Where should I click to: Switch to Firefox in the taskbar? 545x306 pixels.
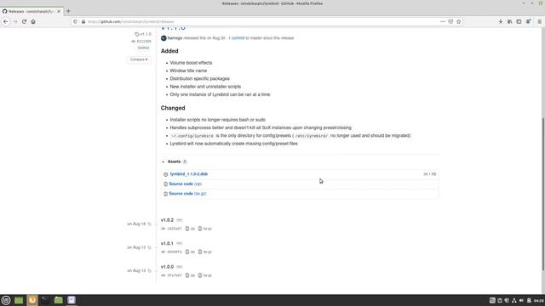pos(32,300)
